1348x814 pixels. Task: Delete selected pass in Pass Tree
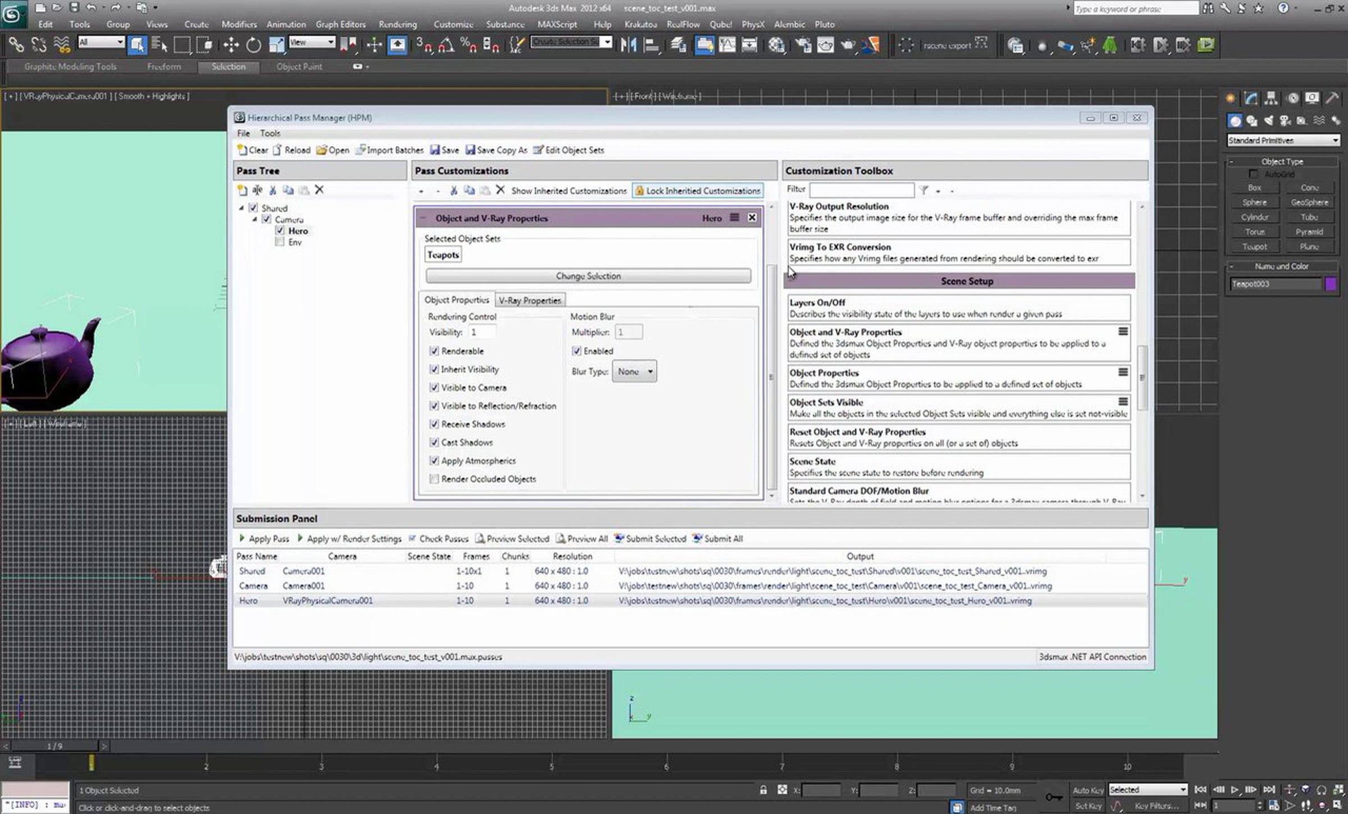(x=319, y=190)
